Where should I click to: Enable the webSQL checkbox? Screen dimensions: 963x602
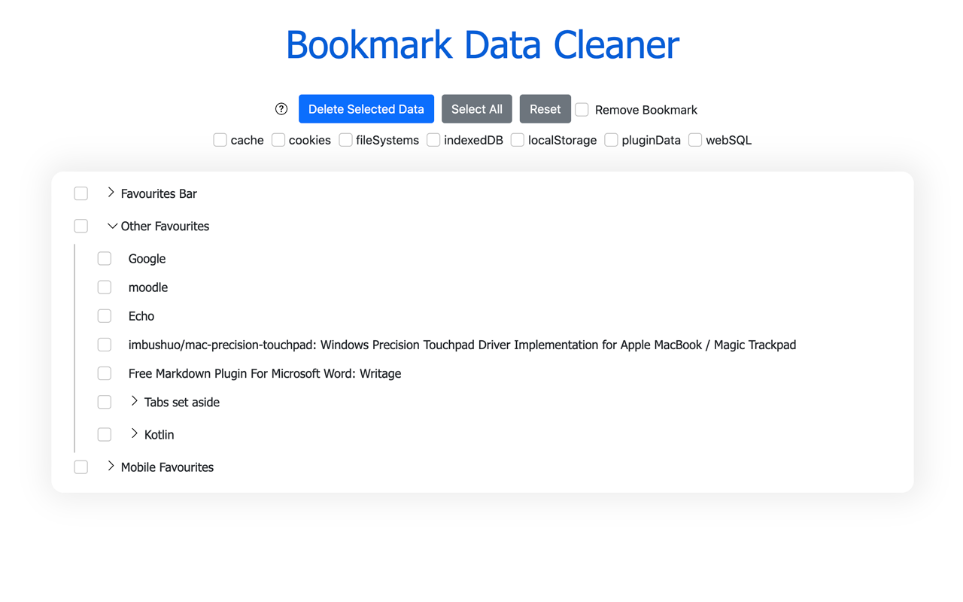[694, 139]
